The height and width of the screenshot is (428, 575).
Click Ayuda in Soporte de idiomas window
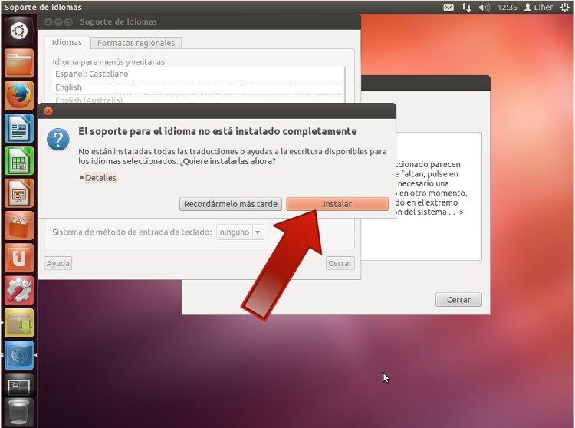click(58, 263)
